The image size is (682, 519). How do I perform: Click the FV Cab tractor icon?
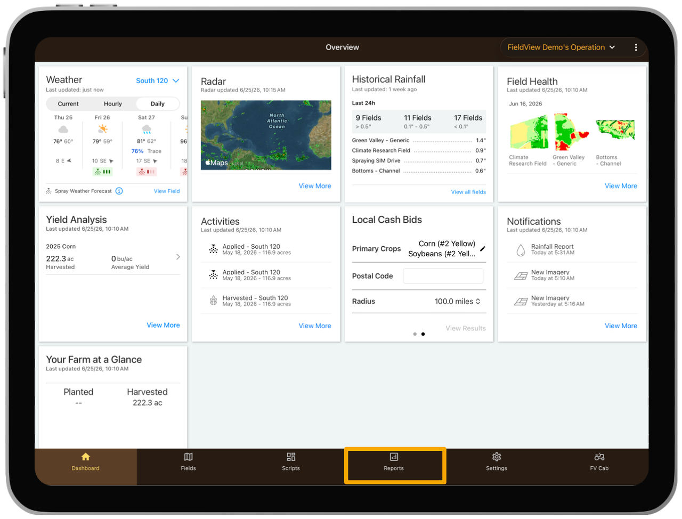click(599, 457)
